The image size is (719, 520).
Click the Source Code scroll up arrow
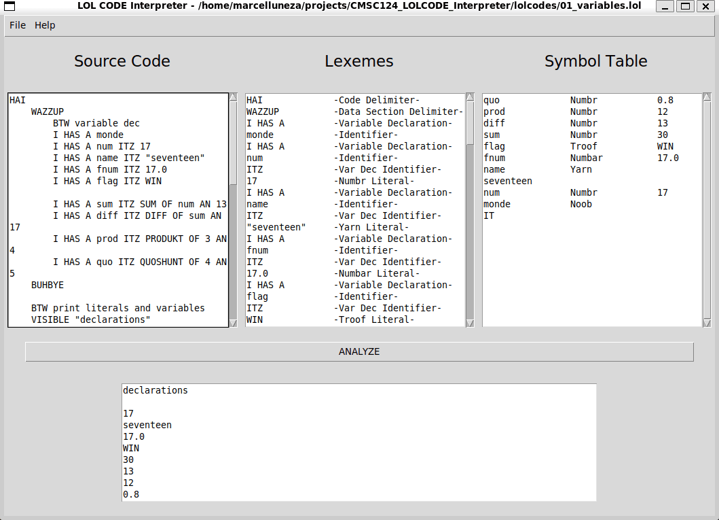tap(234, 97)
